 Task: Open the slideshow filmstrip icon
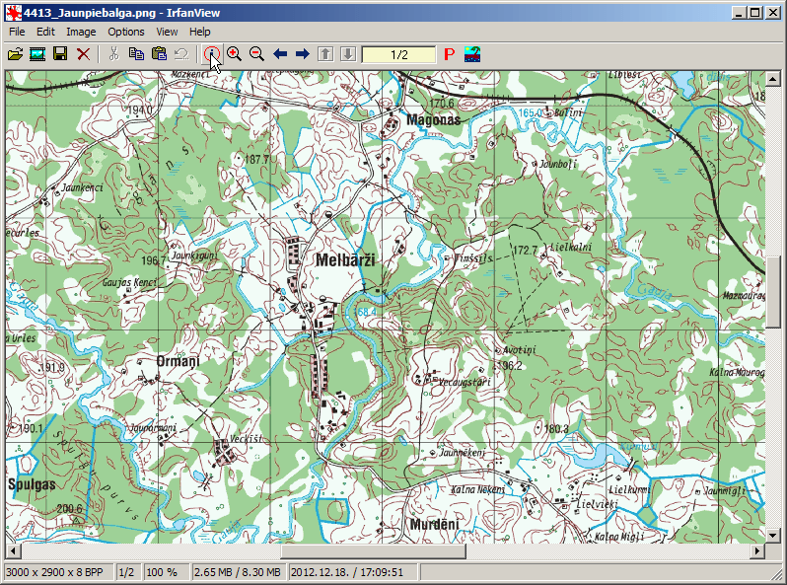(x=37, y=53)
